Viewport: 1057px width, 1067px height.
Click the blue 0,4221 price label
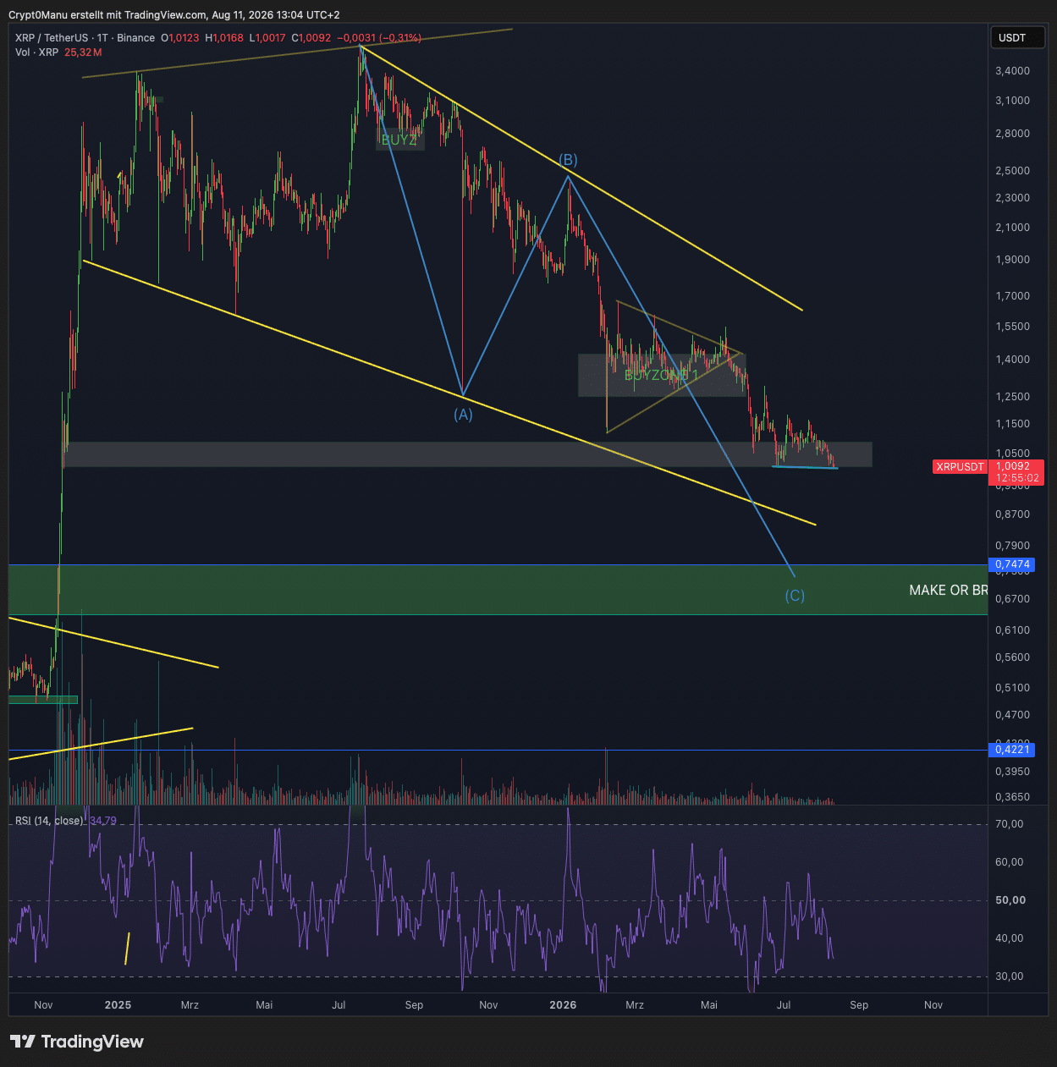pyautogui.click(x=1012, y=750)
